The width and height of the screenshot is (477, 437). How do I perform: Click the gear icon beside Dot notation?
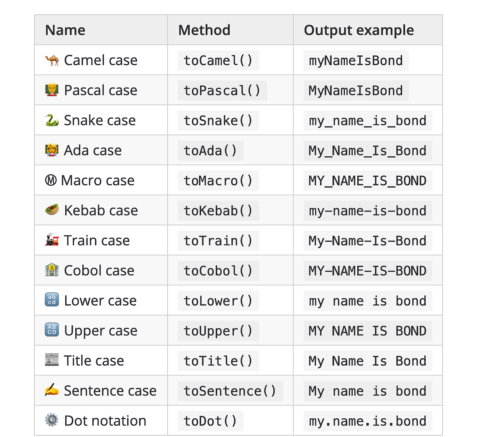coord(52,420)
